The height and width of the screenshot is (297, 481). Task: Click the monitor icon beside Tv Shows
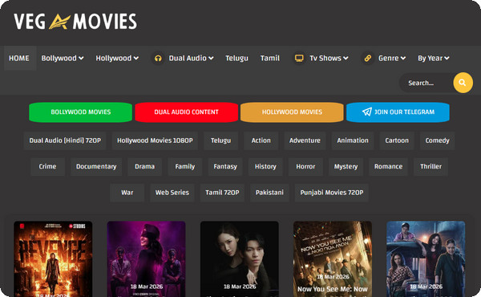[299, 58]
